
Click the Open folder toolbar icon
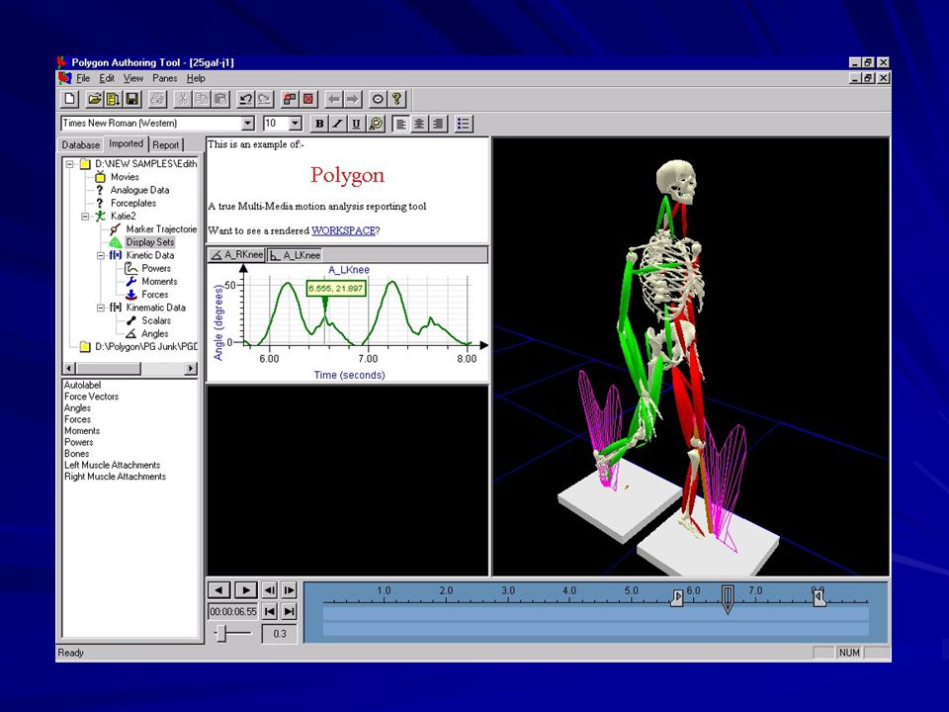click(x=94, y=99)
